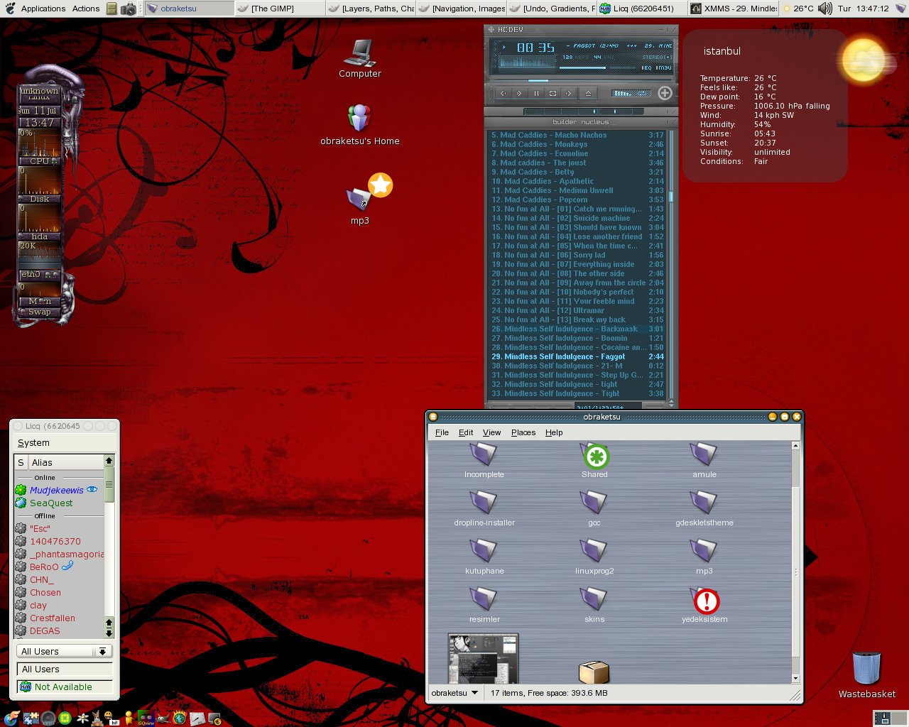
Task: Open the Actions menu
Action: click(86, 9)
